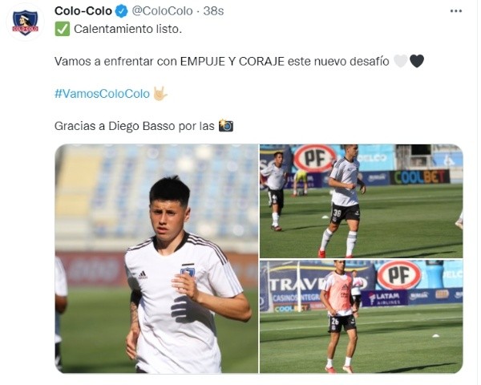Open the three-dots more options menu

[456, 11]
